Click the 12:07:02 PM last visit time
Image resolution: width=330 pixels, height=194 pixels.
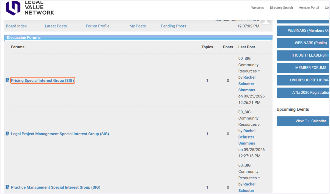[248, 26]
